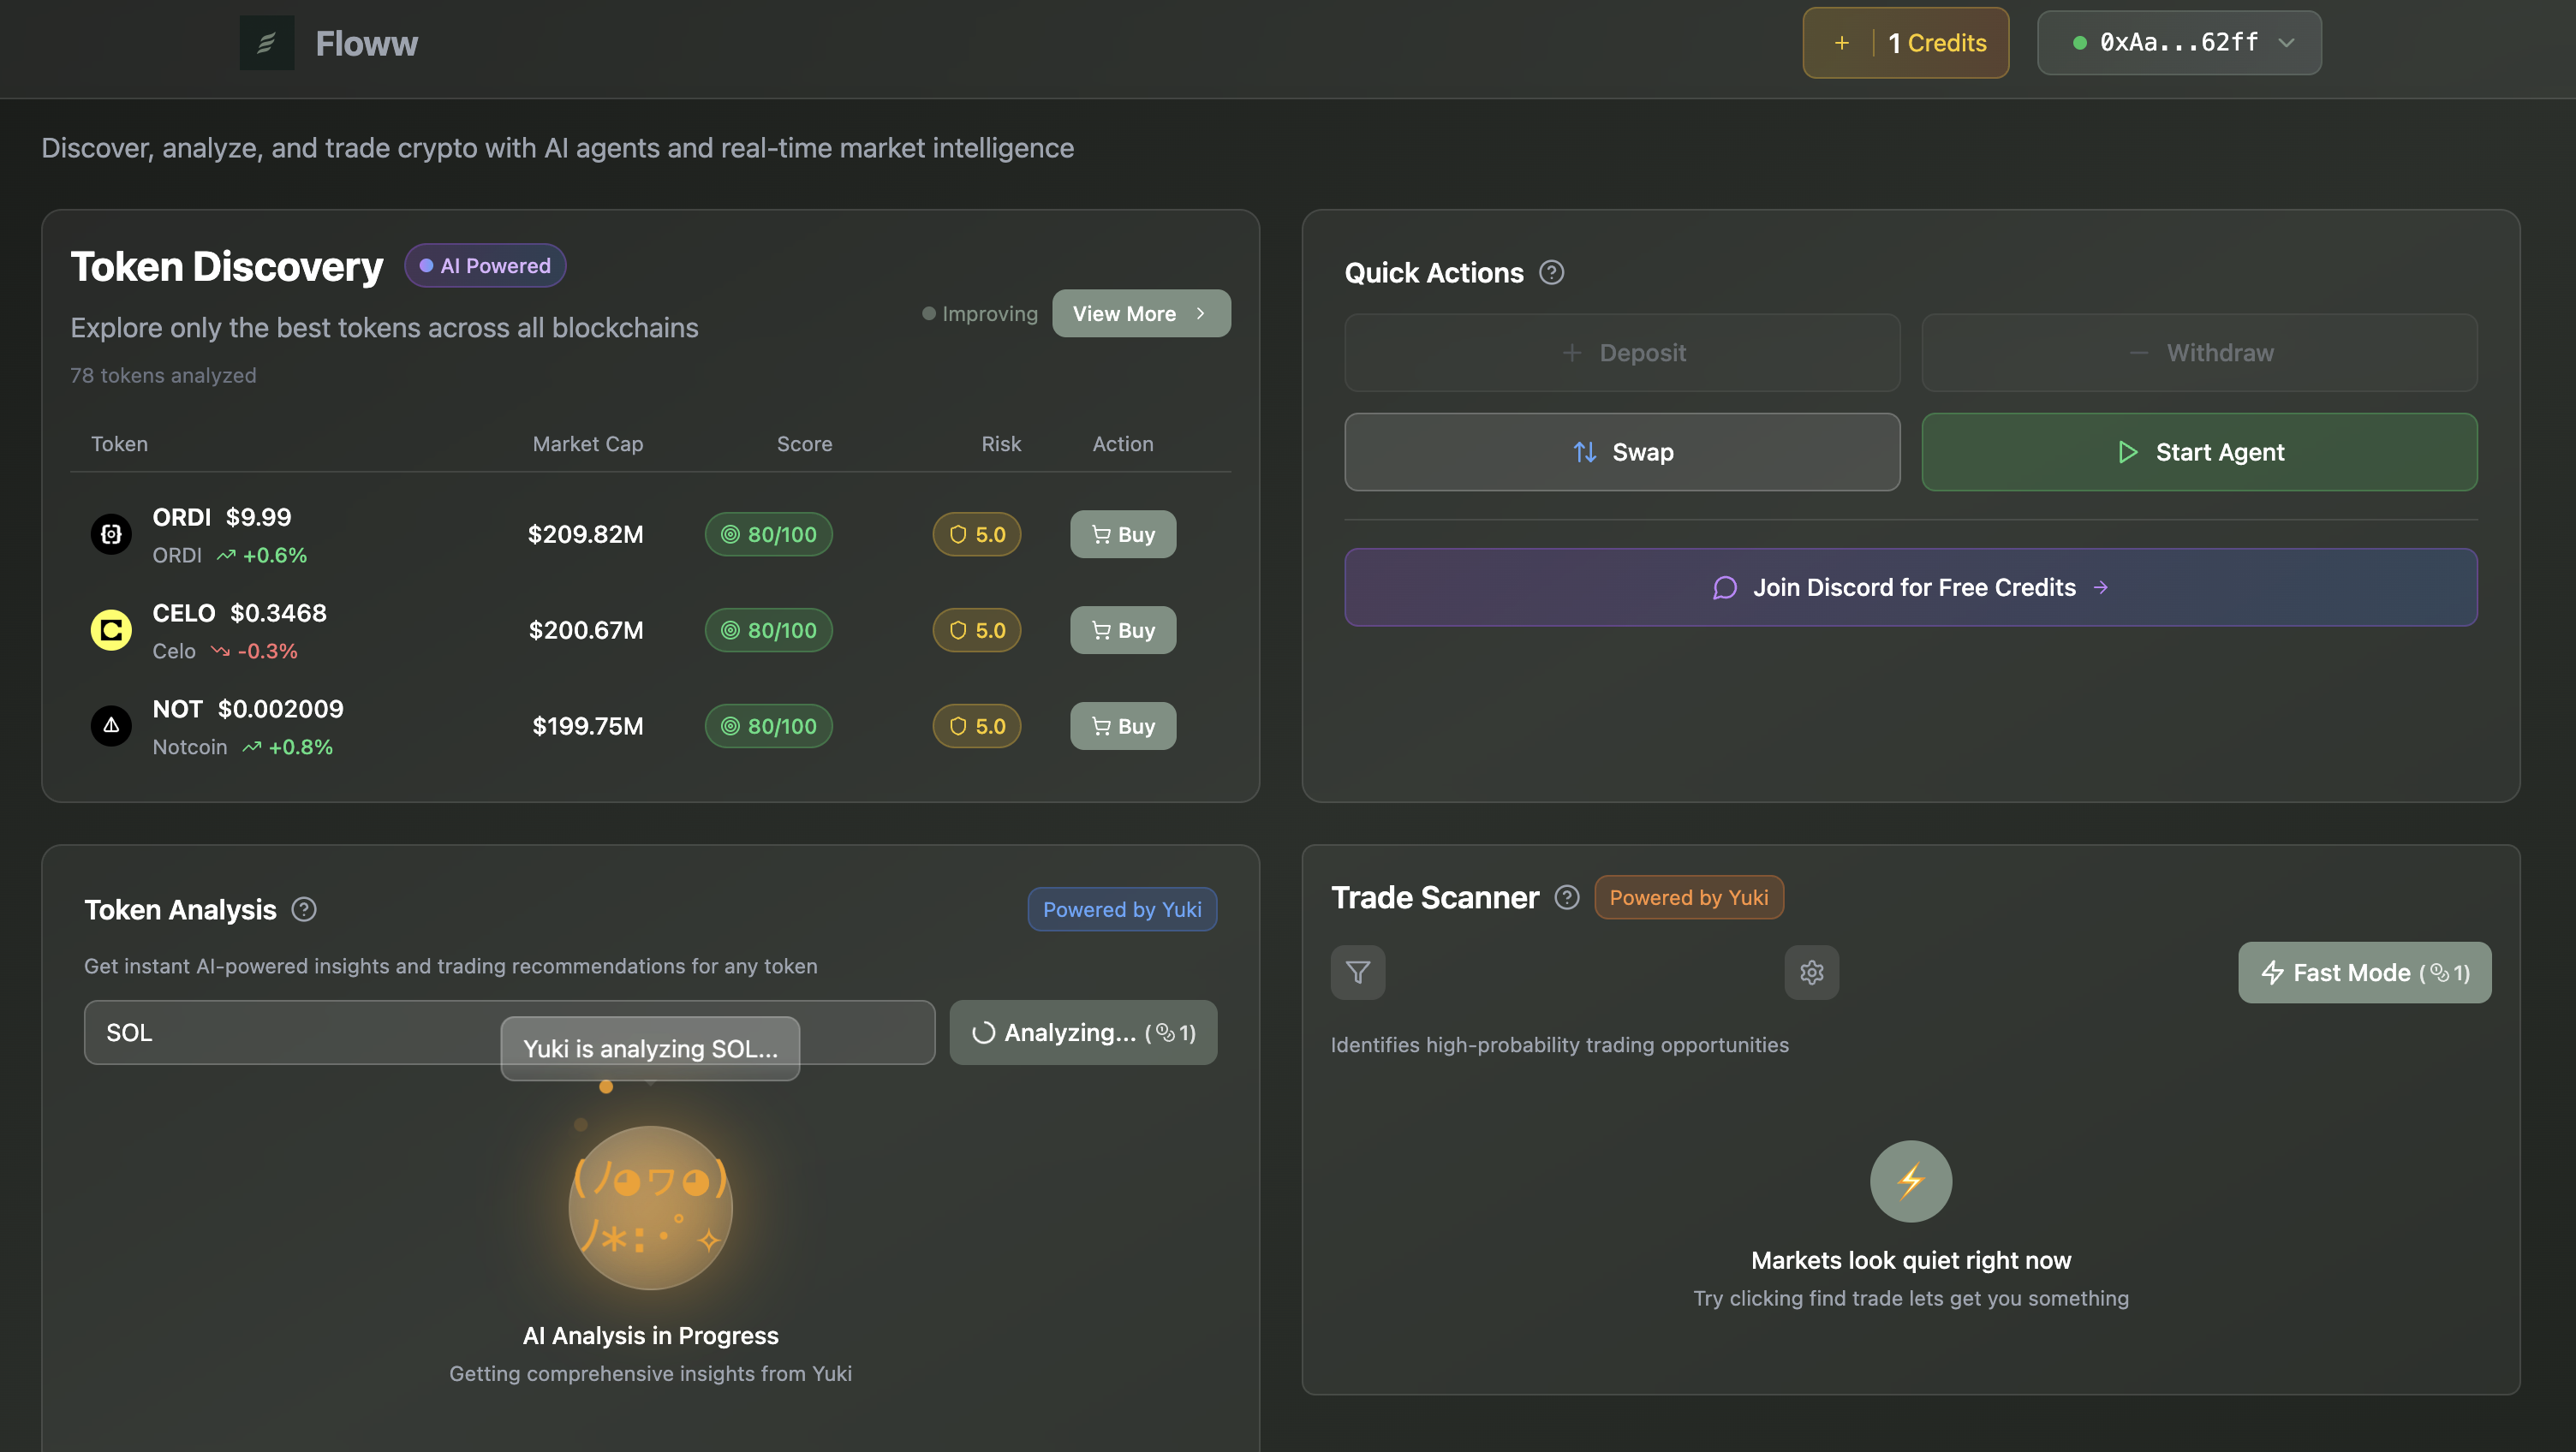Toggle Fast Mode in Trade Scanner
Image resolution: width=2576 pixels, height=1452 pixels.
(x=2364, y=972)
